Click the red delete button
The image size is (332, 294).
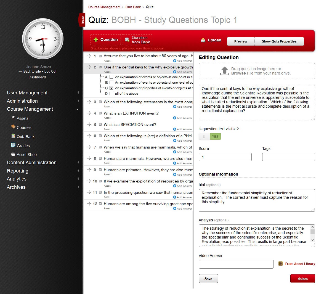pyautogui.click(x=302, y=279)
